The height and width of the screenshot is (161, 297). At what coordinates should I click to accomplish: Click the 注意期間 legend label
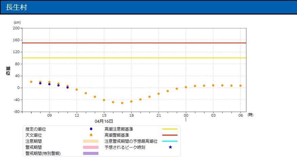pyautogui.click(x=34, y=141)
